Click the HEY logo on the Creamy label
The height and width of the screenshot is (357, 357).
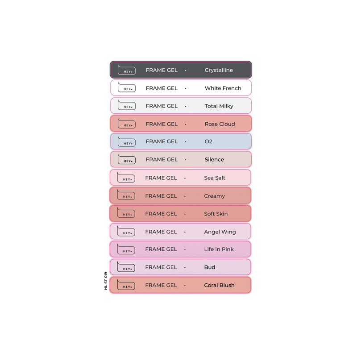point(126,195)
